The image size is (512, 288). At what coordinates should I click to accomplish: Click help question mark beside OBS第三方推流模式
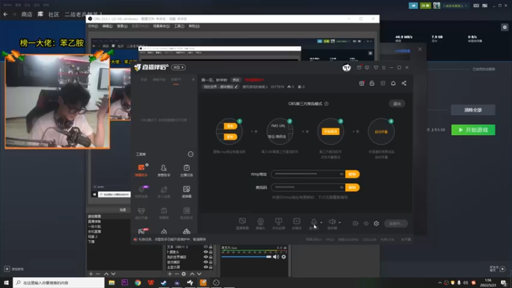pyautogui.click(x=326, y=104)
